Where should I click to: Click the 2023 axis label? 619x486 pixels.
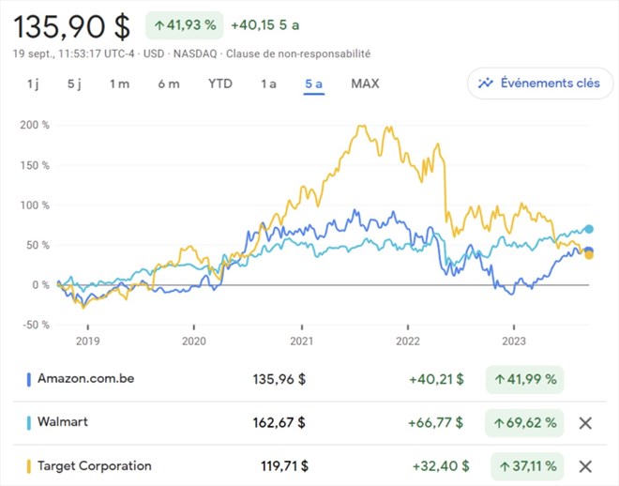click(514, 342)
